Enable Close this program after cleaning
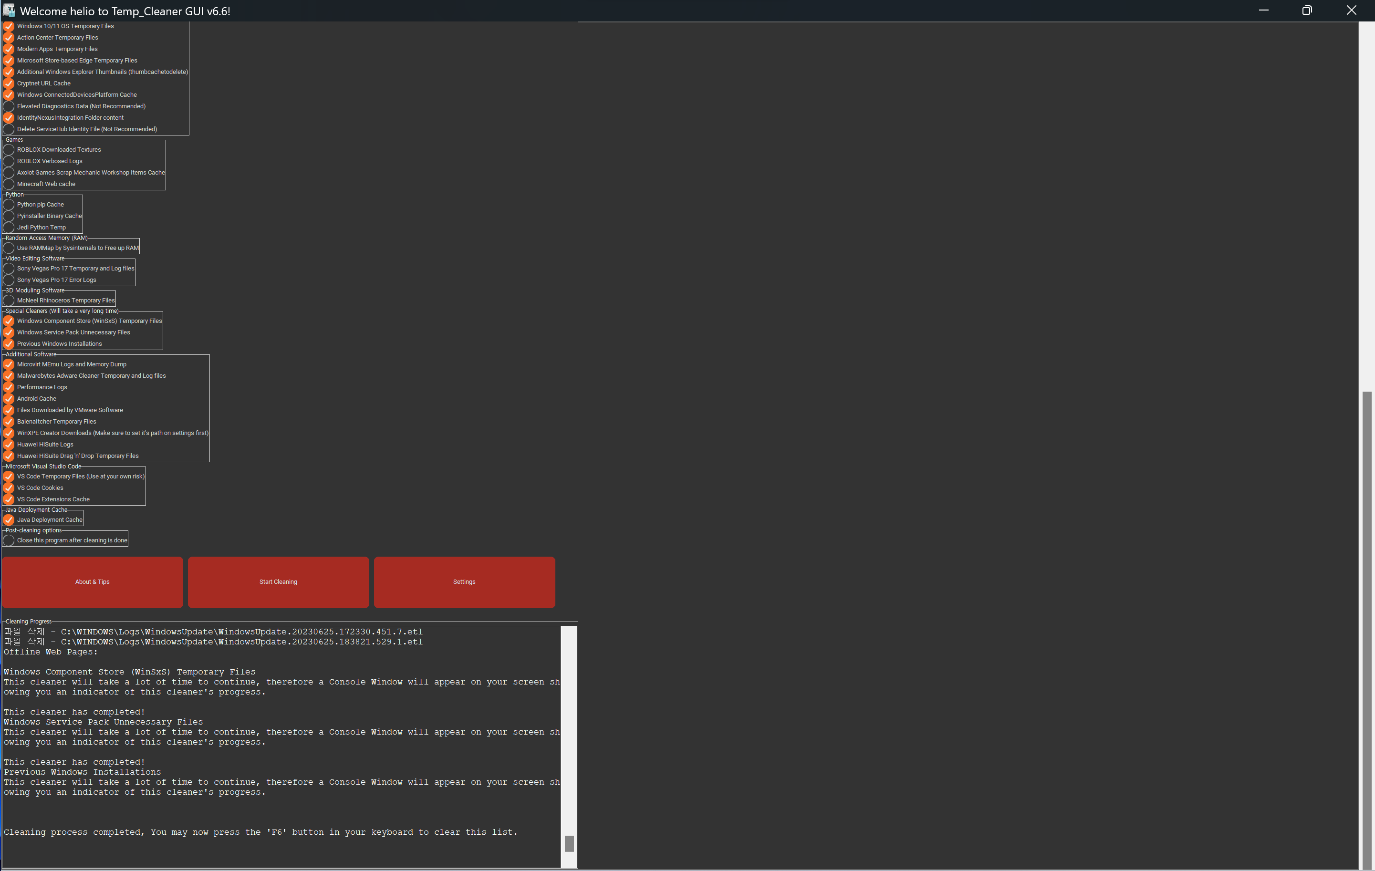This screenshot has width=1375, height=871. [9, 540]
